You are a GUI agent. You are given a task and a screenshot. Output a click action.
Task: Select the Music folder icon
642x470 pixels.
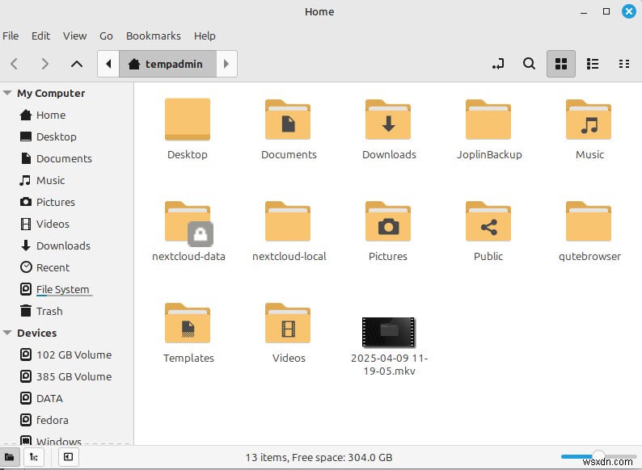click(x=589, y=120)
